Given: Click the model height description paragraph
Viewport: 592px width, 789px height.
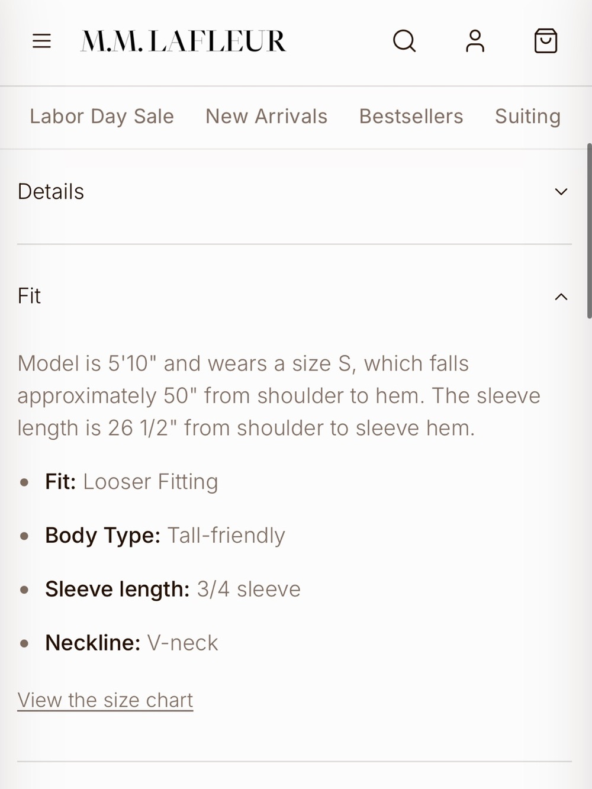Looking at the screenshot, I should pyautogui.click(x=279, y=395).
